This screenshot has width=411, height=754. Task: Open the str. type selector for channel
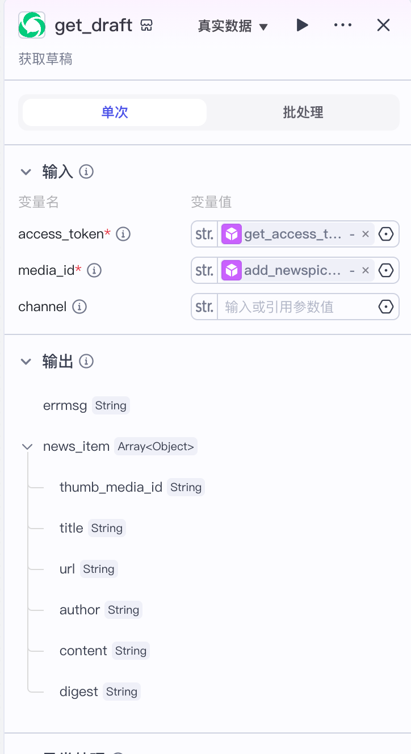click(204, 307)
